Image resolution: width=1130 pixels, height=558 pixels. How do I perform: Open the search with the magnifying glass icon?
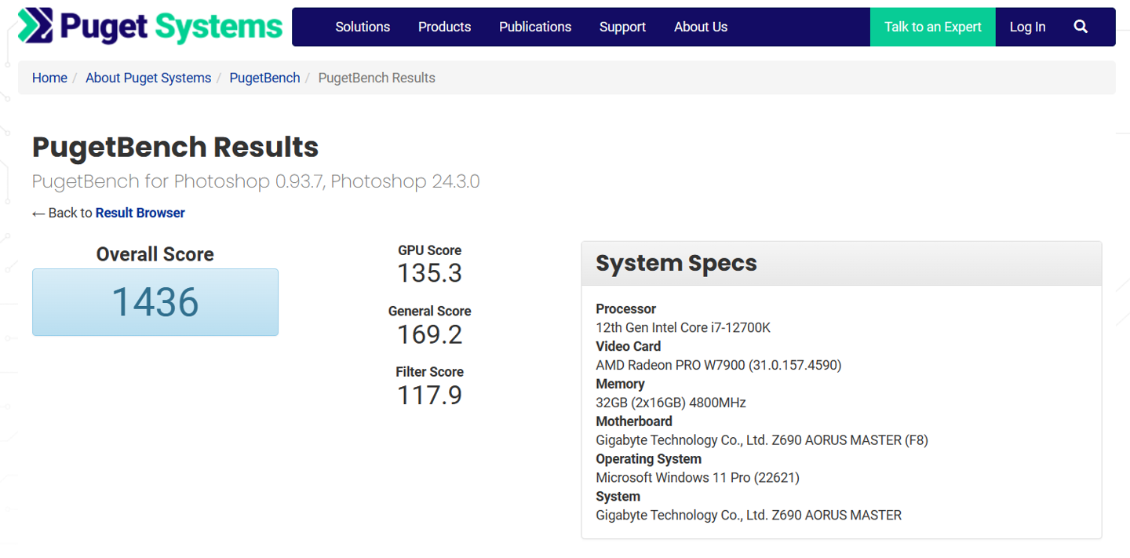coord(1081,26)
